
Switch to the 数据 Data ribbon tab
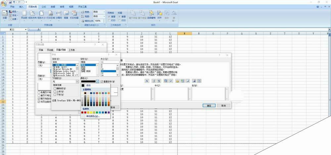(x=53, y=7)
